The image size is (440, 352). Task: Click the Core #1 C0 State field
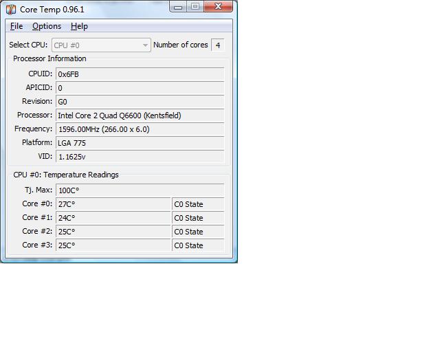click(198, 218)
